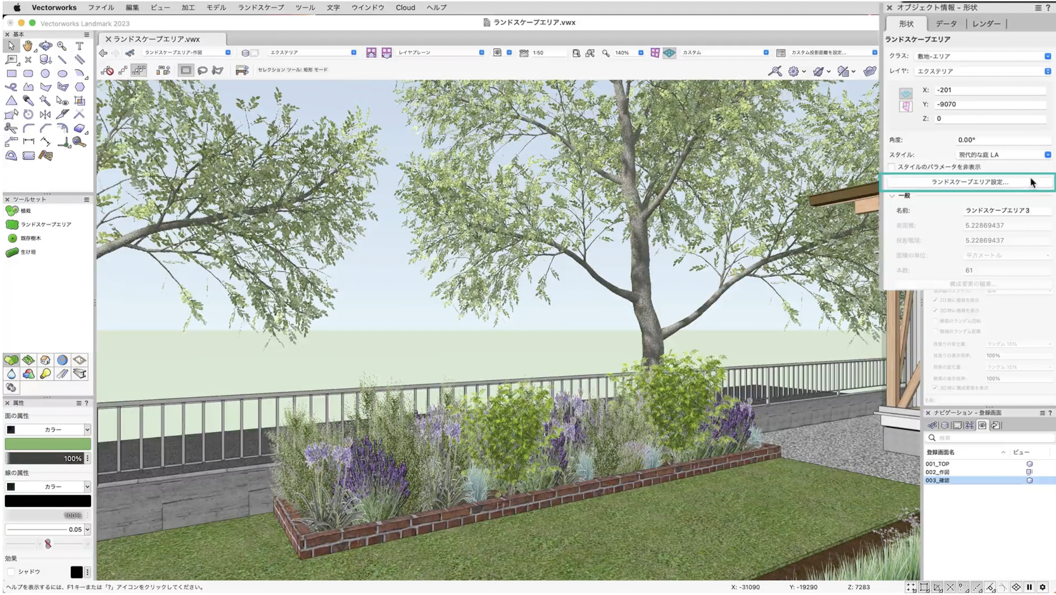1056x595 pixels.
Task: Go to previous view arrow
Action: pyautogui.click(x=103, y=53)
